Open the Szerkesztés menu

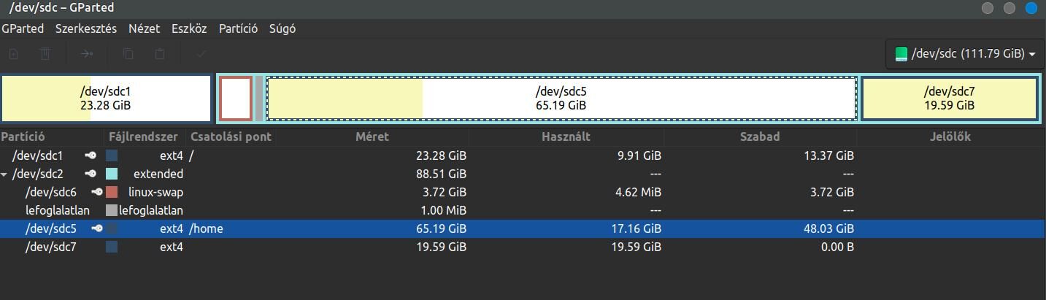(86, 29)
